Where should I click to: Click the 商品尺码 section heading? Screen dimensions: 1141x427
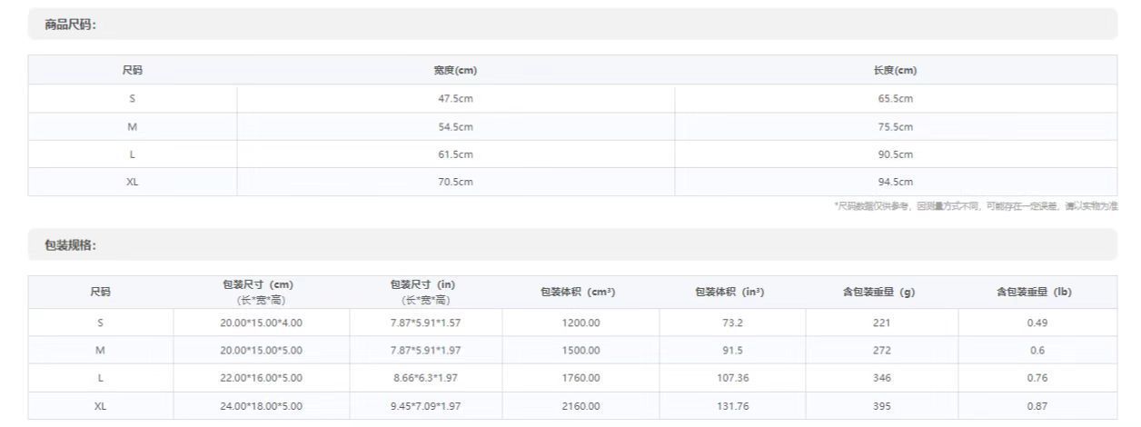[x=70, y=25]
